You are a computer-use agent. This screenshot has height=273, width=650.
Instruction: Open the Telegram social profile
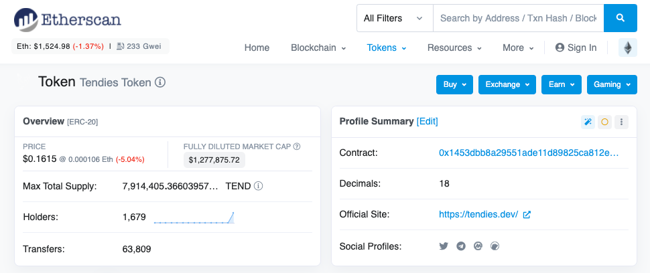(x=461, y=246)
